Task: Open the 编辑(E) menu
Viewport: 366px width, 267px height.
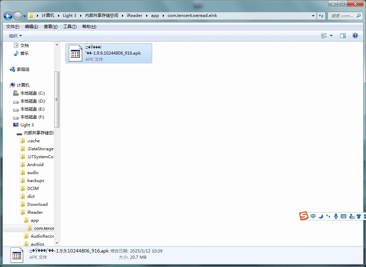Action: (31, 27)
